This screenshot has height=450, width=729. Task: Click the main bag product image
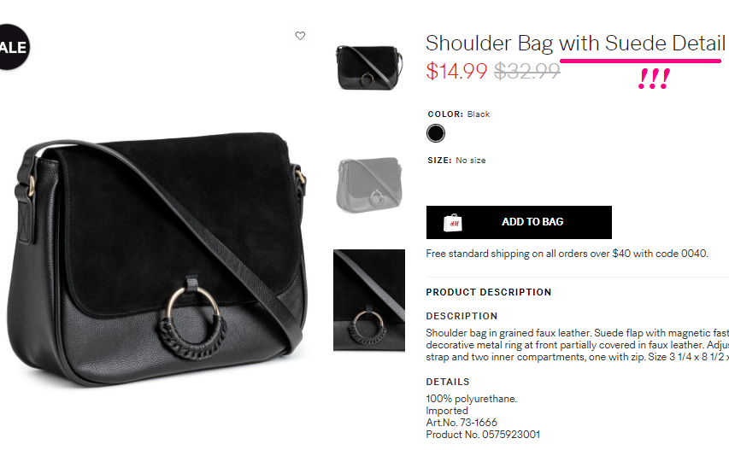coord(156,258)
